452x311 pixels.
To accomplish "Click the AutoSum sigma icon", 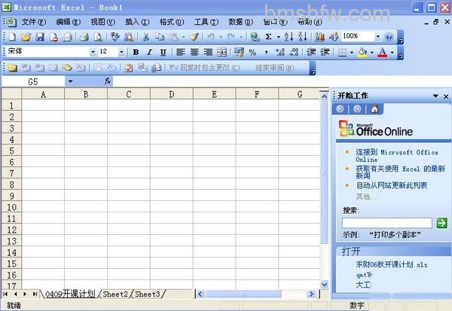I will tap(268, 37).
